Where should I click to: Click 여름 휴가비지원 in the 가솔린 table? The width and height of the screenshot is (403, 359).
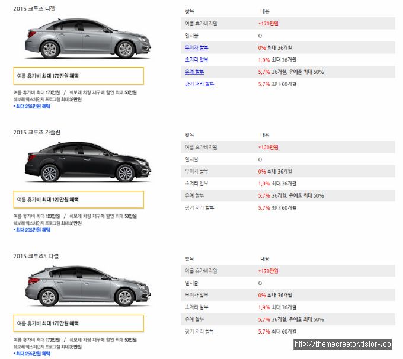(201, 148)
